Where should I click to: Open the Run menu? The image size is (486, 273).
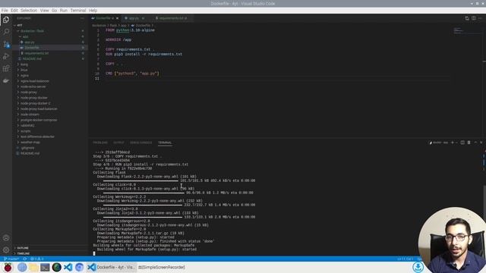pos(64,10)
